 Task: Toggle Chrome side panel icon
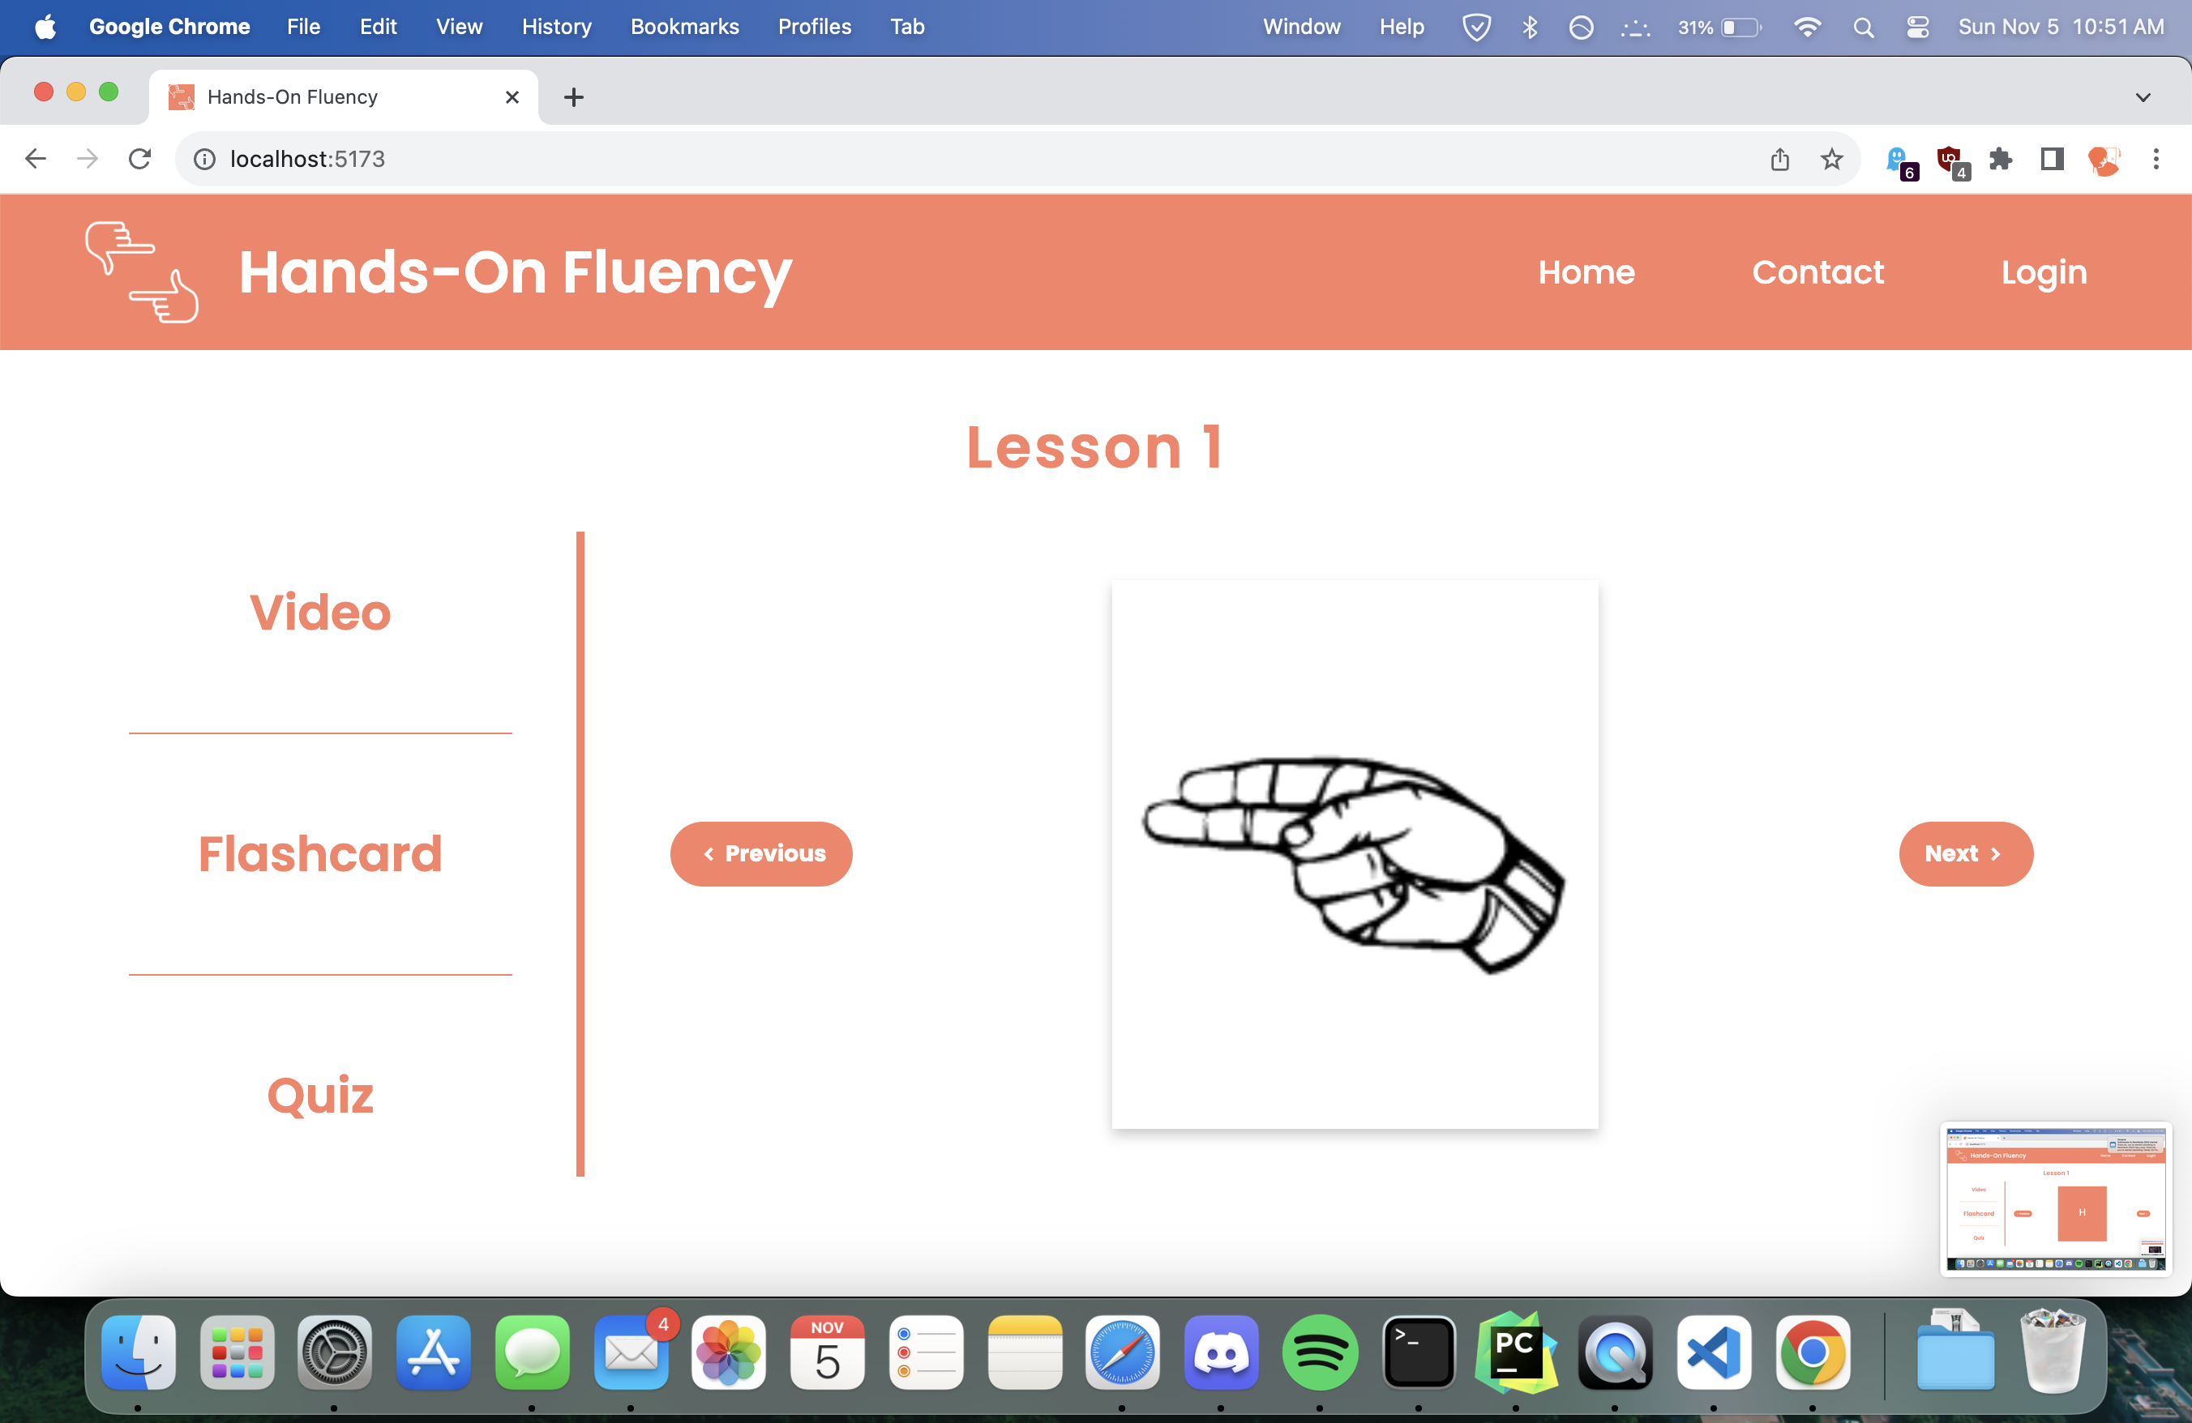pos(2052,159)
